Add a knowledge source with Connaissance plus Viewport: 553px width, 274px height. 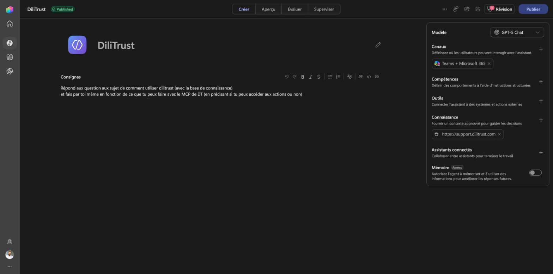click(541, 120)
